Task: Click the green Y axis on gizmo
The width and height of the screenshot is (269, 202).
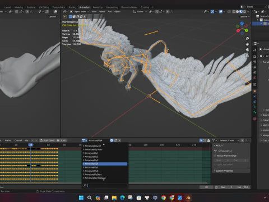Action: point(247,30)
